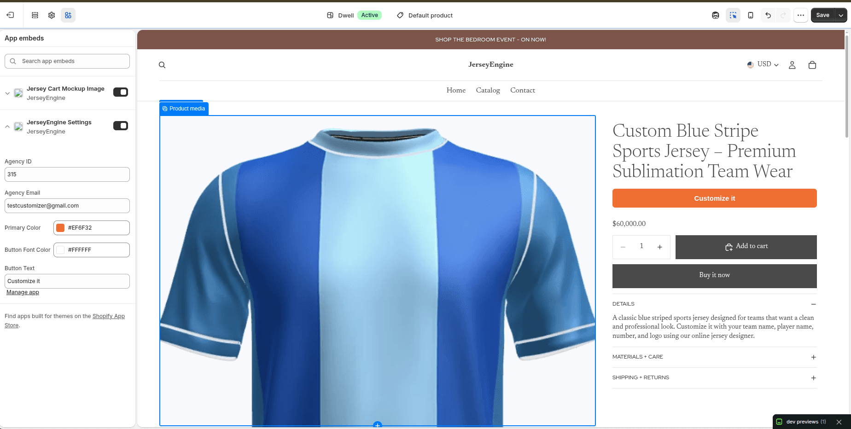Click the Button Font Color white swatch
851x429 pixels.
pyautogui.click(x=60, y=250)
